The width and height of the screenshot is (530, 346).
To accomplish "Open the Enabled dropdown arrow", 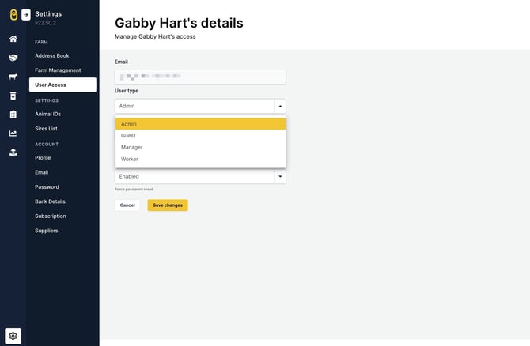I will [279, 177].
